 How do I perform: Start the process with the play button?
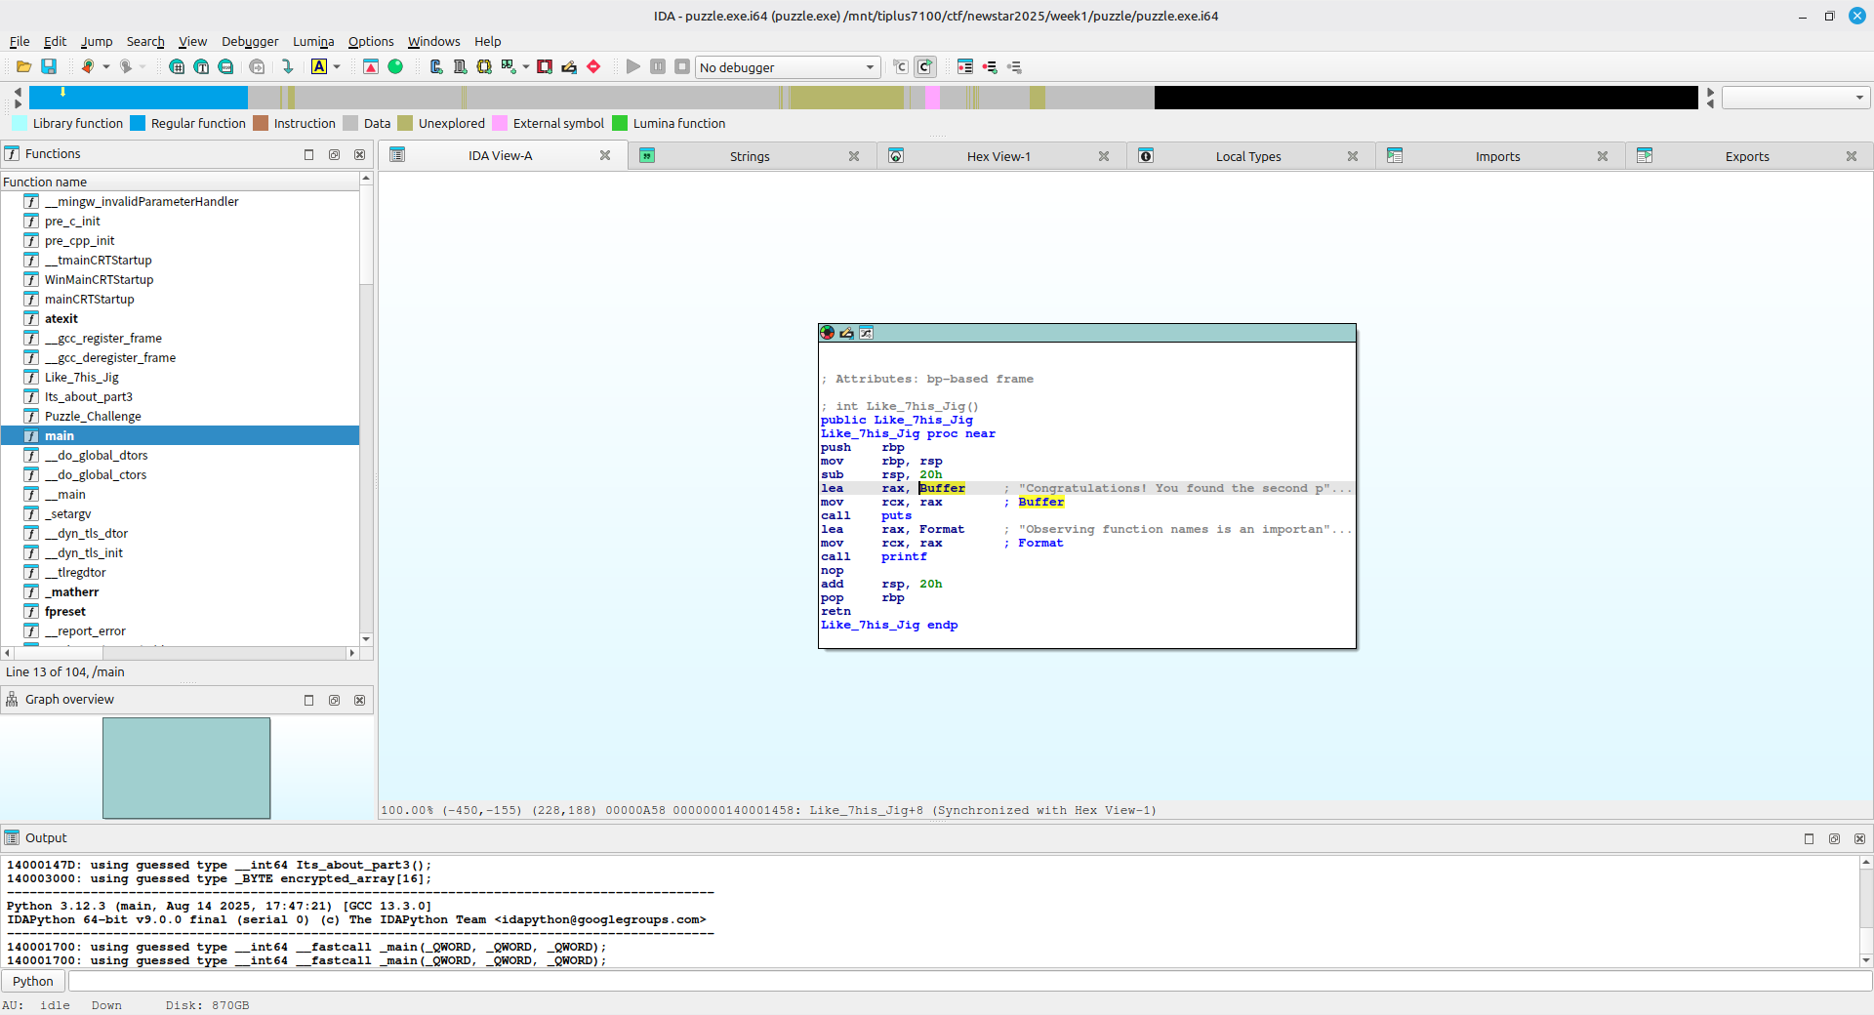[x=633, y=66]
